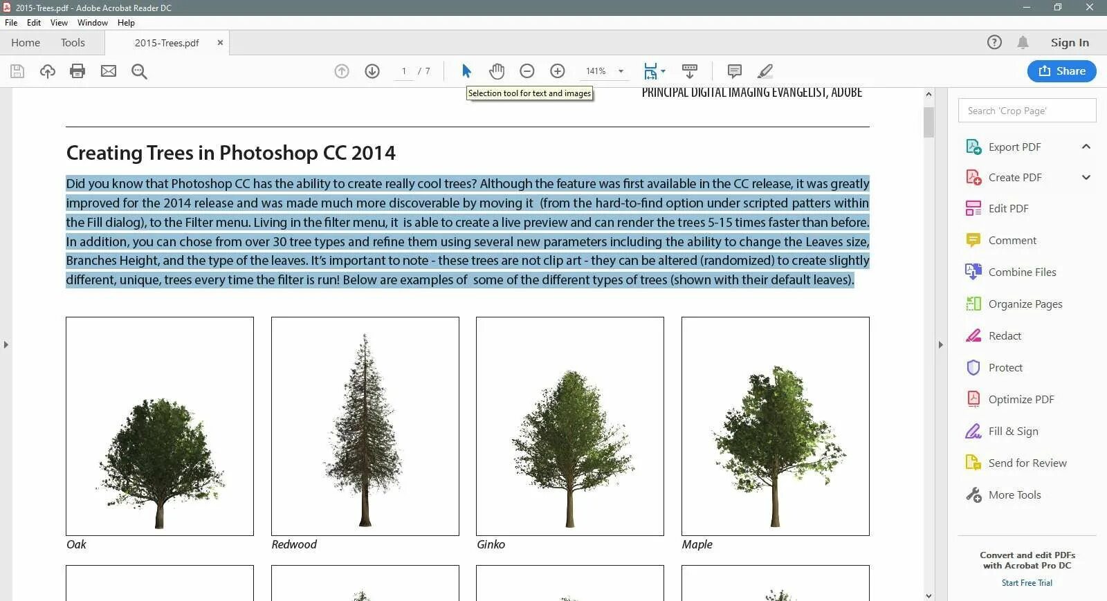
Task: Activate the Hand pan tool
Action: point(497,71)
